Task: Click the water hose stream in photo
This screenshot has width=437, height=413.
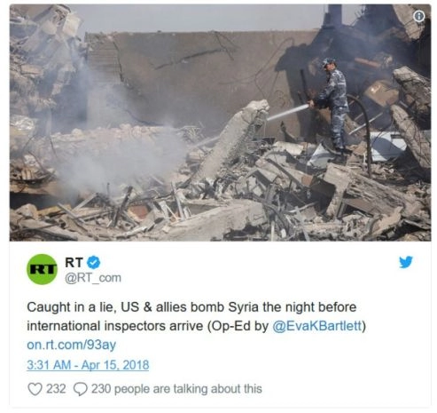Action: (288, 113)
